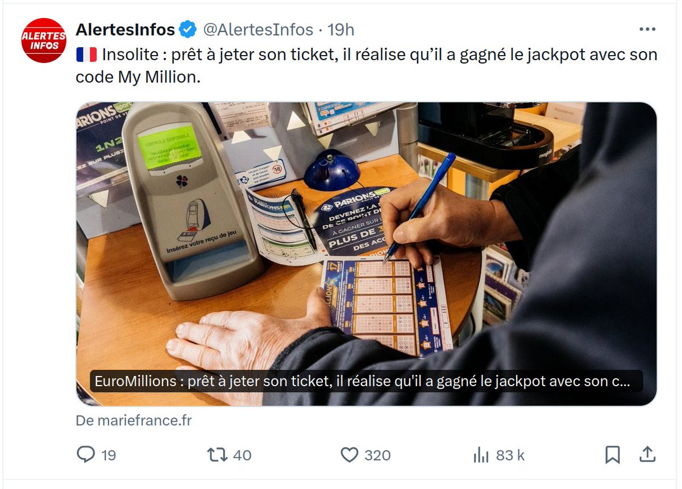
Task: Open the AlertesInfos profile avatar
Action: click(44, 40)
